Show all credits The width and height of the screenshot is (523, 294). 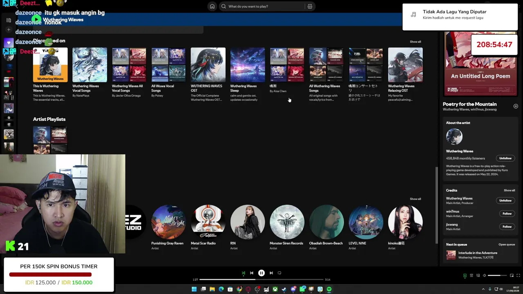[509, 190]
